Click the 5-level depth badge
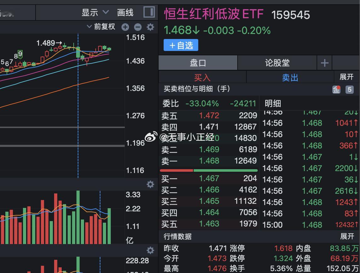 point(349,89)
